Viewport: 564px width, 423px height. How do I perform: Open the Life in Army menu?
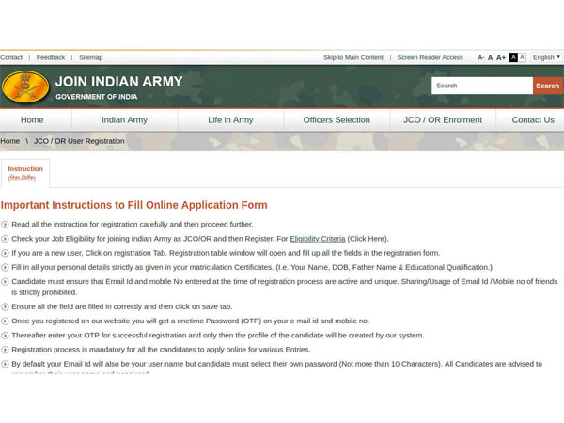point(230,119)
